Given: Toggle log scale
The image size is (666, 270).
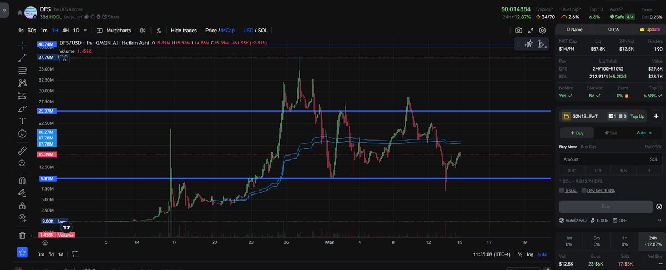Looking at the screenshot, I should click(x=529, y=254).
